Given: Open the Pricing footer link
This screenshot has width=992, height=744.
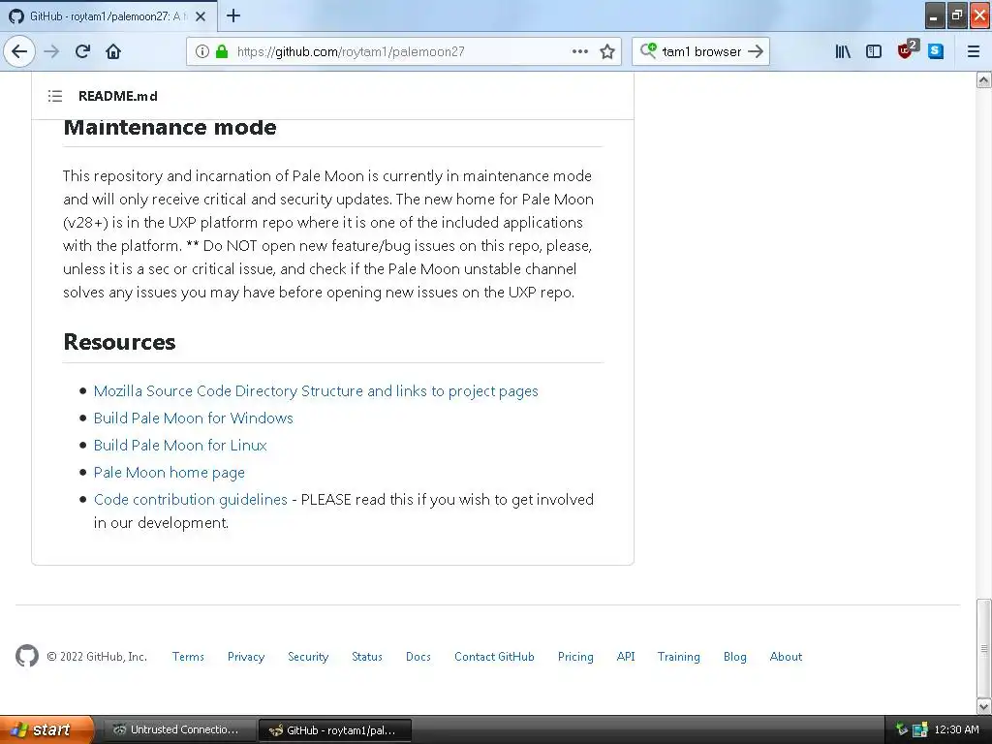Looking at the screenshot, I should pyautogui.click(x=575, y=657).
